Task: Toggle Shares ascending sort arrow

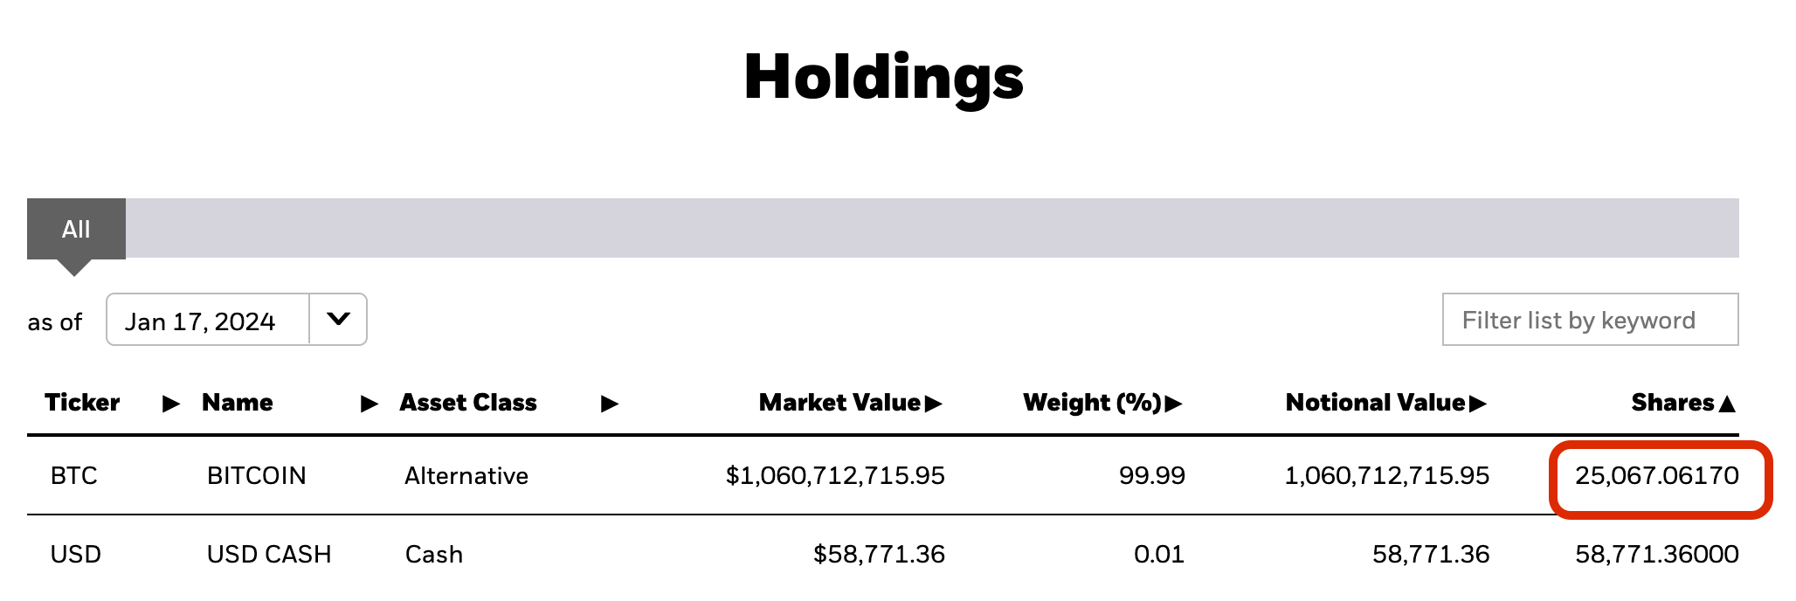Action: 1727,404
